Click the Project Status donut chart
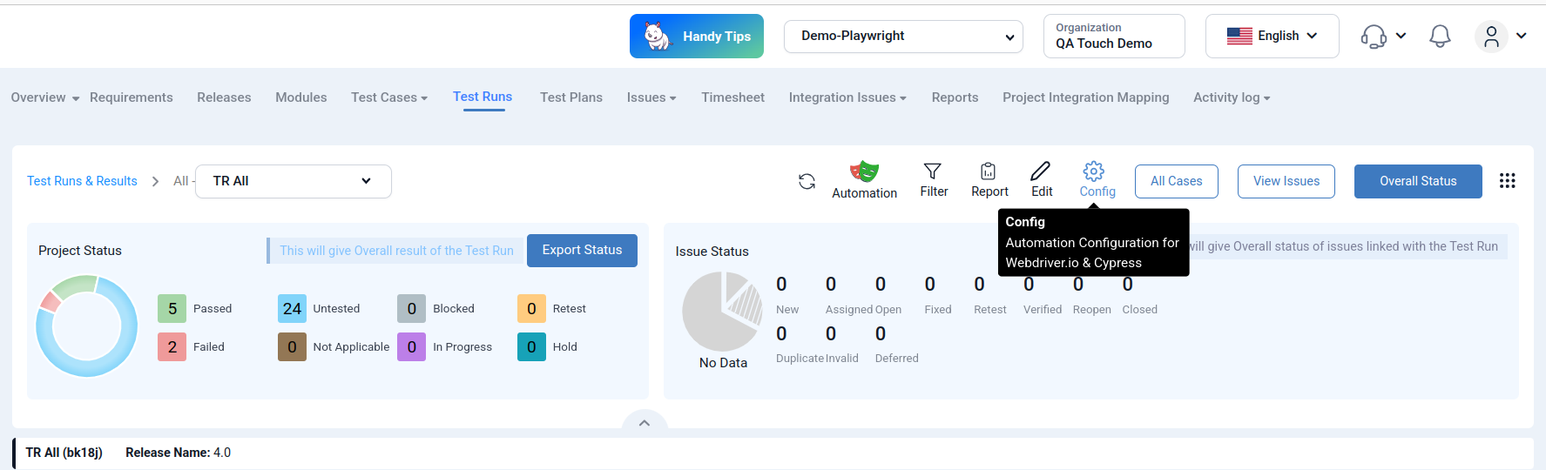The width and height of the screenshot is (1546, 470). 87,326
